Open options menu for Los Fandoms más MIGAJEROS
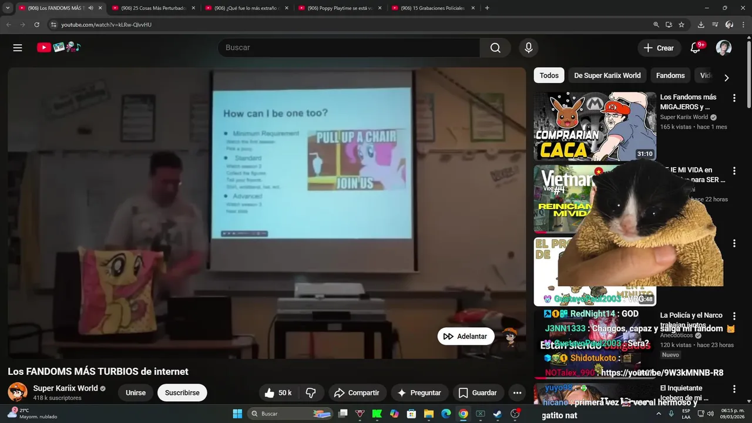Viewport: 752px width, 423px height. click(x=734, y=98)
